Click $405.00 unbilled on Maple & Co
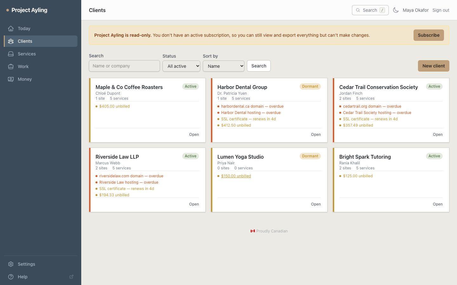This screenshot has height=285, width=457. click(115, 106)
